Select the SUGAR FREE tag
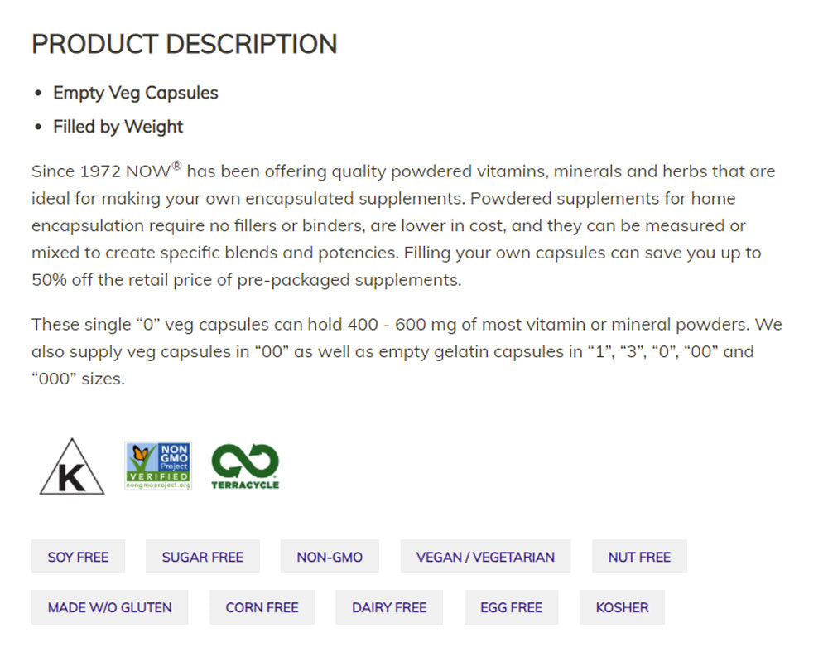This screenshot has width=828, height=647. [203, 557]
